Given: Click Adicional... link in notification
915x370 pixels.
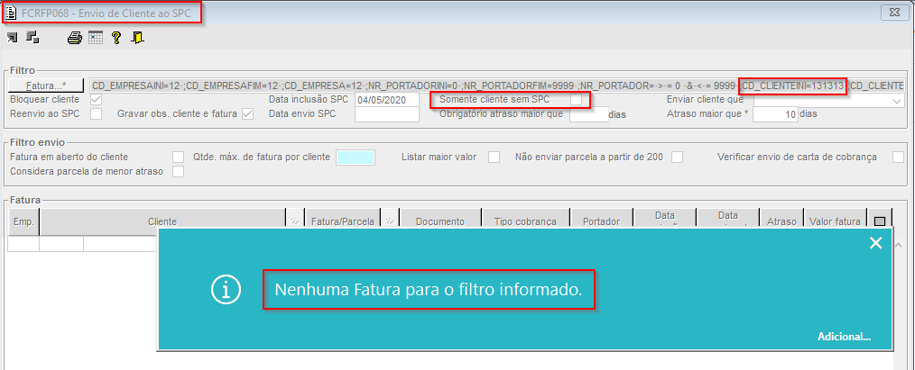Looking at the screenshot, I should point(844,337).
